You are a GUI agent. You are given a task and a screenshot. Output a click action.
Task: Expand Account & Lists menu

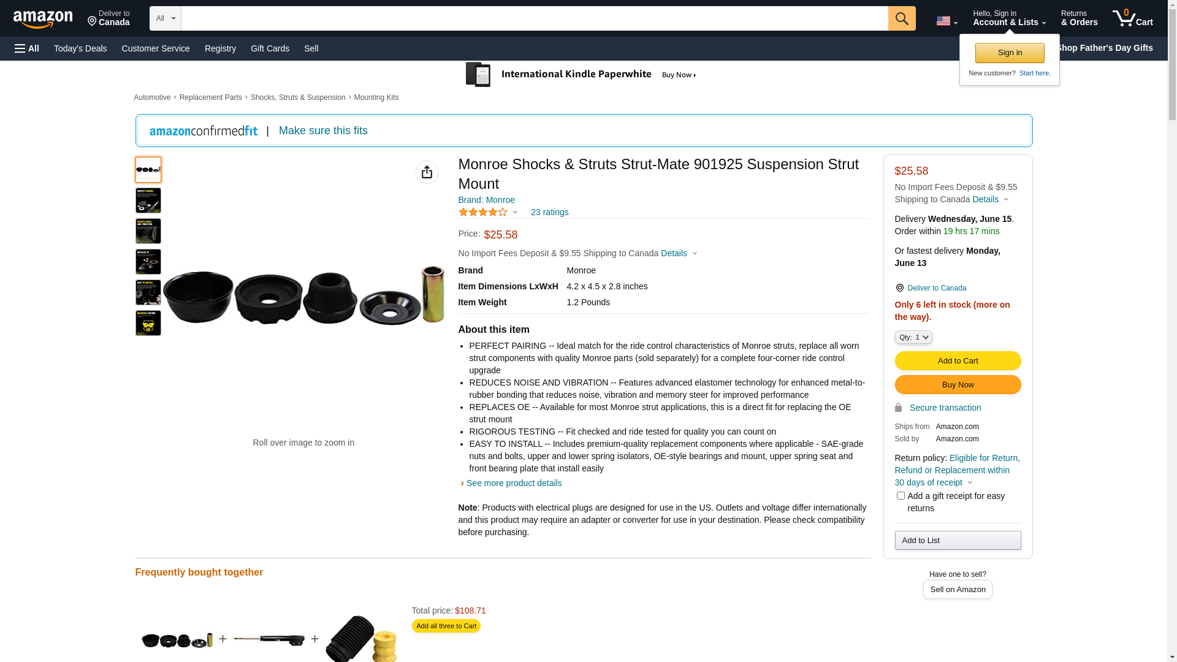pyautogui.click(x=1008, y=18)
